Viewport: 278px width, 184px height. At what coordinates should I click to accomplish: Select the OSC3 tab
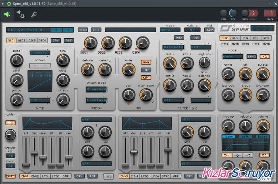(x=32, y=41)
